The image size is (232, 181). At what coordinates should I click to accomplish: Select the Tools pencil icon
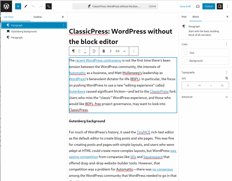click(26, 6)
